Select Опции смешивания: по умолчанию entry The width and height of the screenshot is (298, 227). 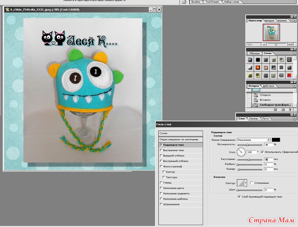[179, 139]
